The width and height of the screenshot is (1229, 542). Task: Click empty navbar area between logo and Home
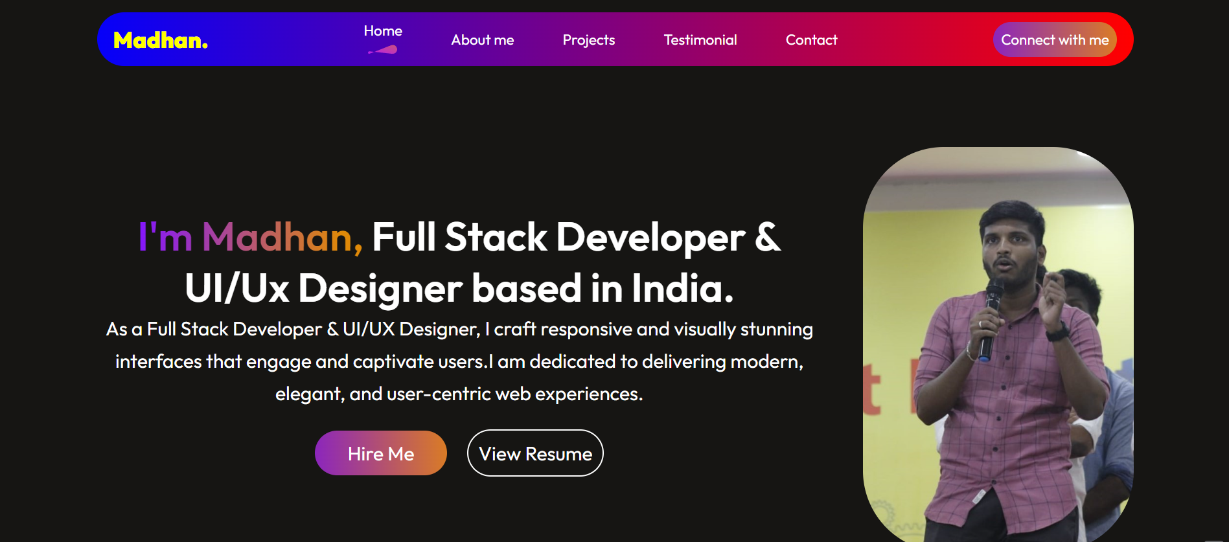[285, 40]
